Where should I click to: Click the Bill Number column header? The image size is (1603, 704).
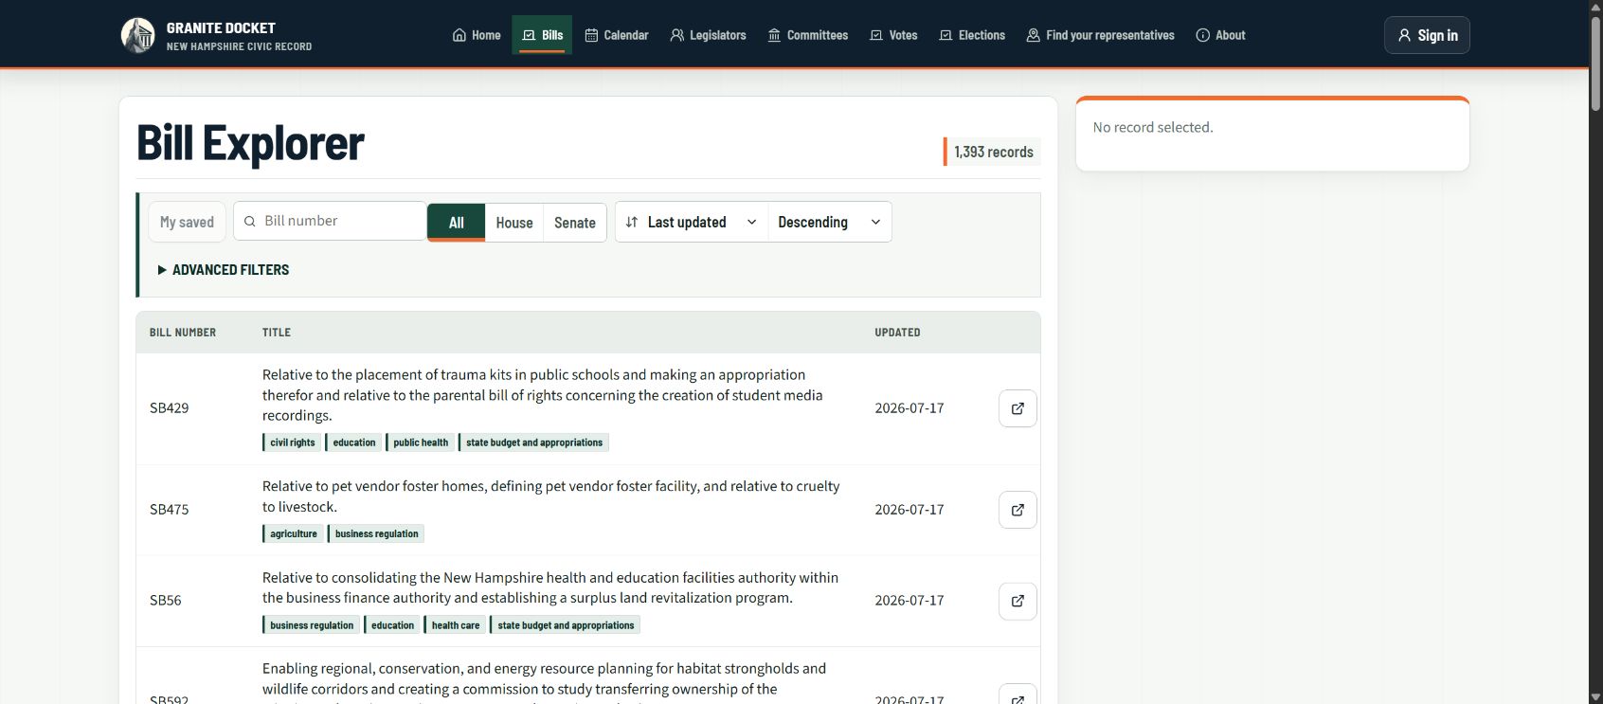[x=183, y=333]
